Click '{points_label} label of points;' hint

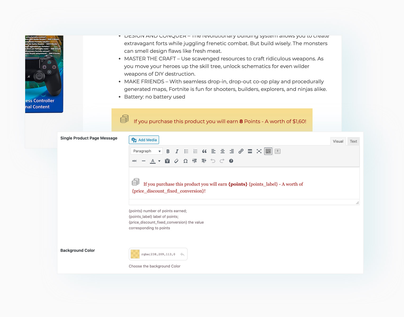[154, 217]
